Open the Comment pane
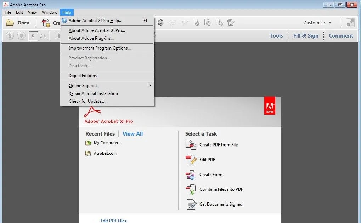361x223 pixels. pyautogui.click(x=341, y=36)
